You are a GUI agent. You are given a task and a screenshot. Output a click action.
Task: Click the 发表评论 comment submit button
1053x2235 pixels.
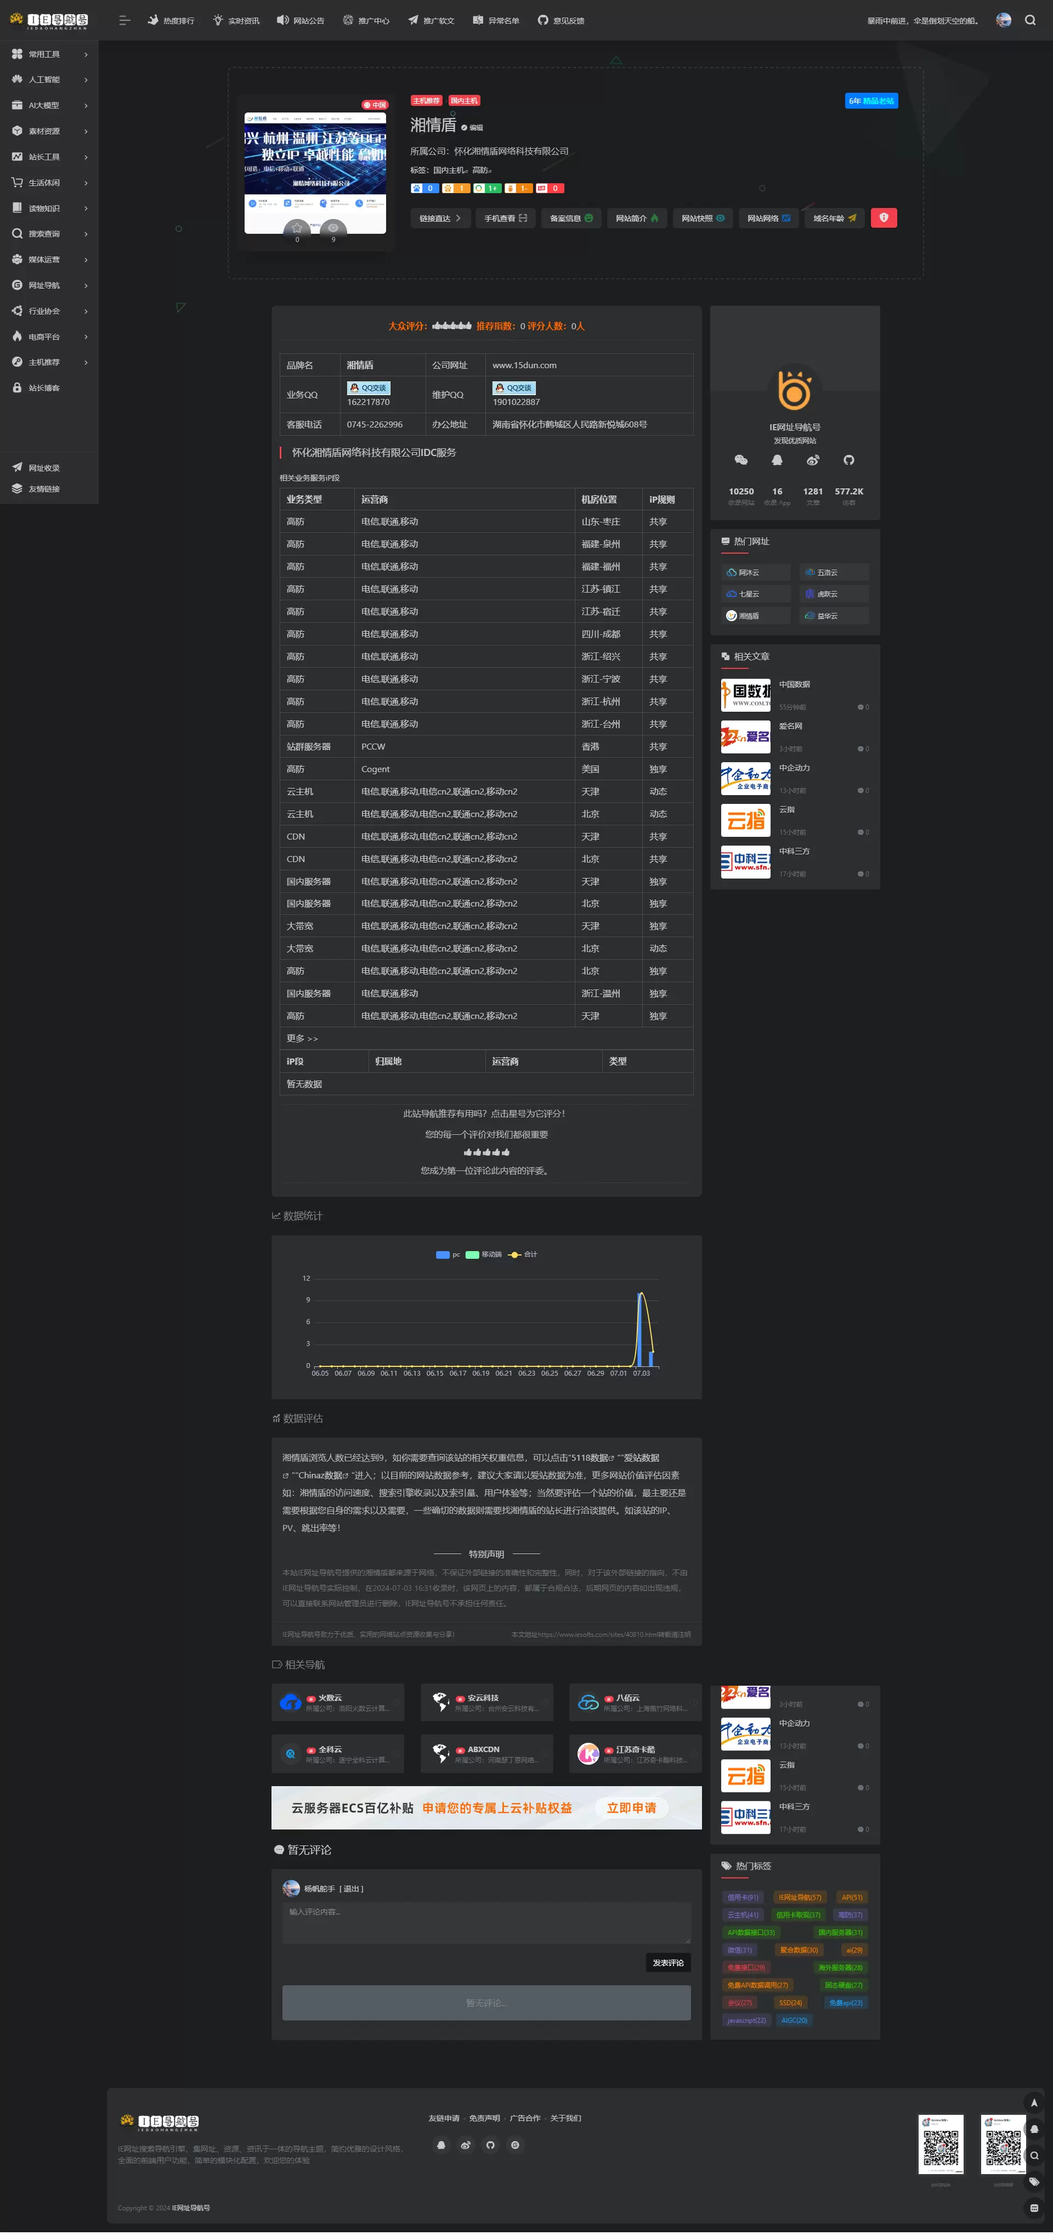pos(667,1963)
